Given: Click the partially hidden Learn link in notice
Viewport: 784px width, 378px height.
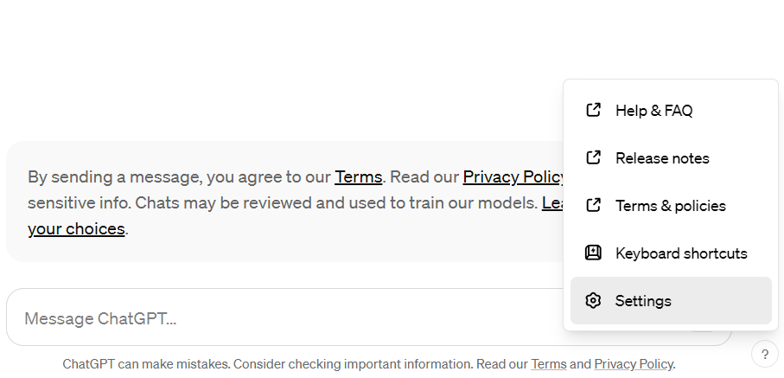Looking at the screenshot, I should (552, 203).
